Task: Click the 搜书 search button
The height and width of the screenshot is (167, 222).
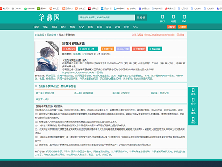Action: pos(141,18)
